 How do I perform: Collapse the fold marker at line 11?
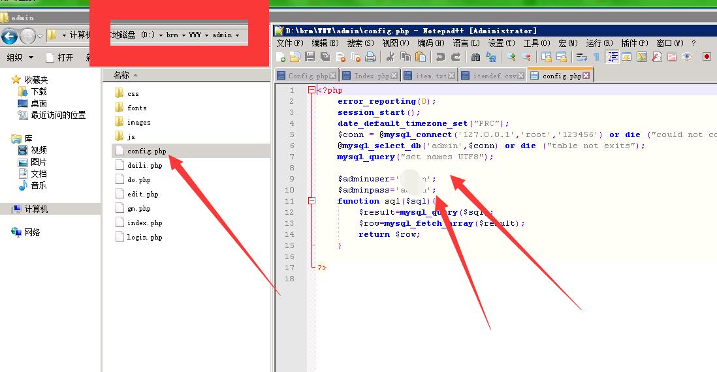311,201
